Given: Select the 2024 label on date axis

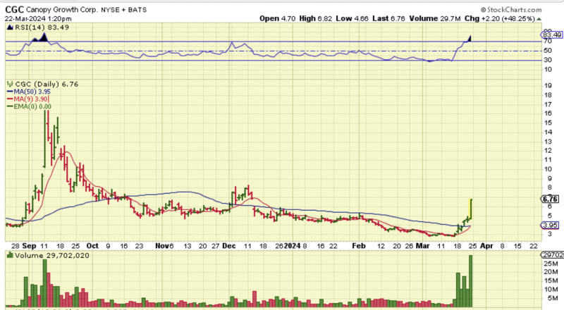Looking at the screenshot, I should (x=292, y=247).
